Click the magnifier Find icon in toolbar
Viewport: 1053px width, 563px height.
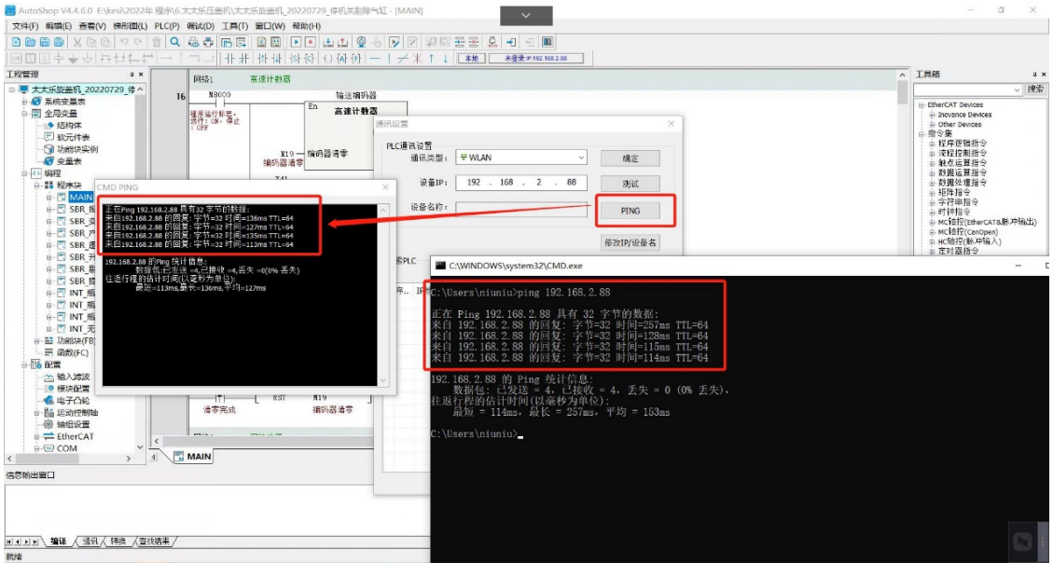174,42
